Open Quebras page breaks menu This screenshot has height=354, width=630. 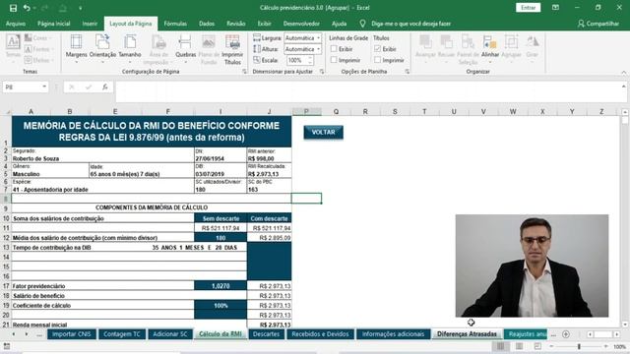click(185, 49)
